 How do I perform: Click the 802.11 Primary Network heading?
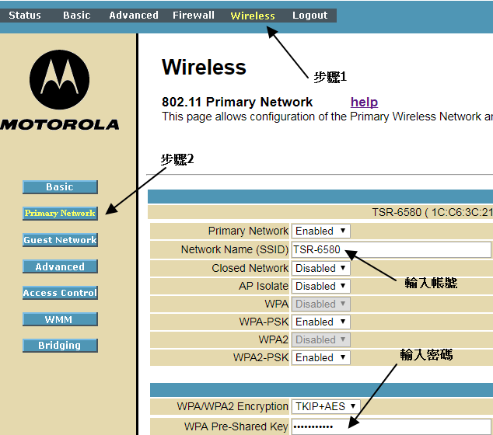tap(237, 102)
